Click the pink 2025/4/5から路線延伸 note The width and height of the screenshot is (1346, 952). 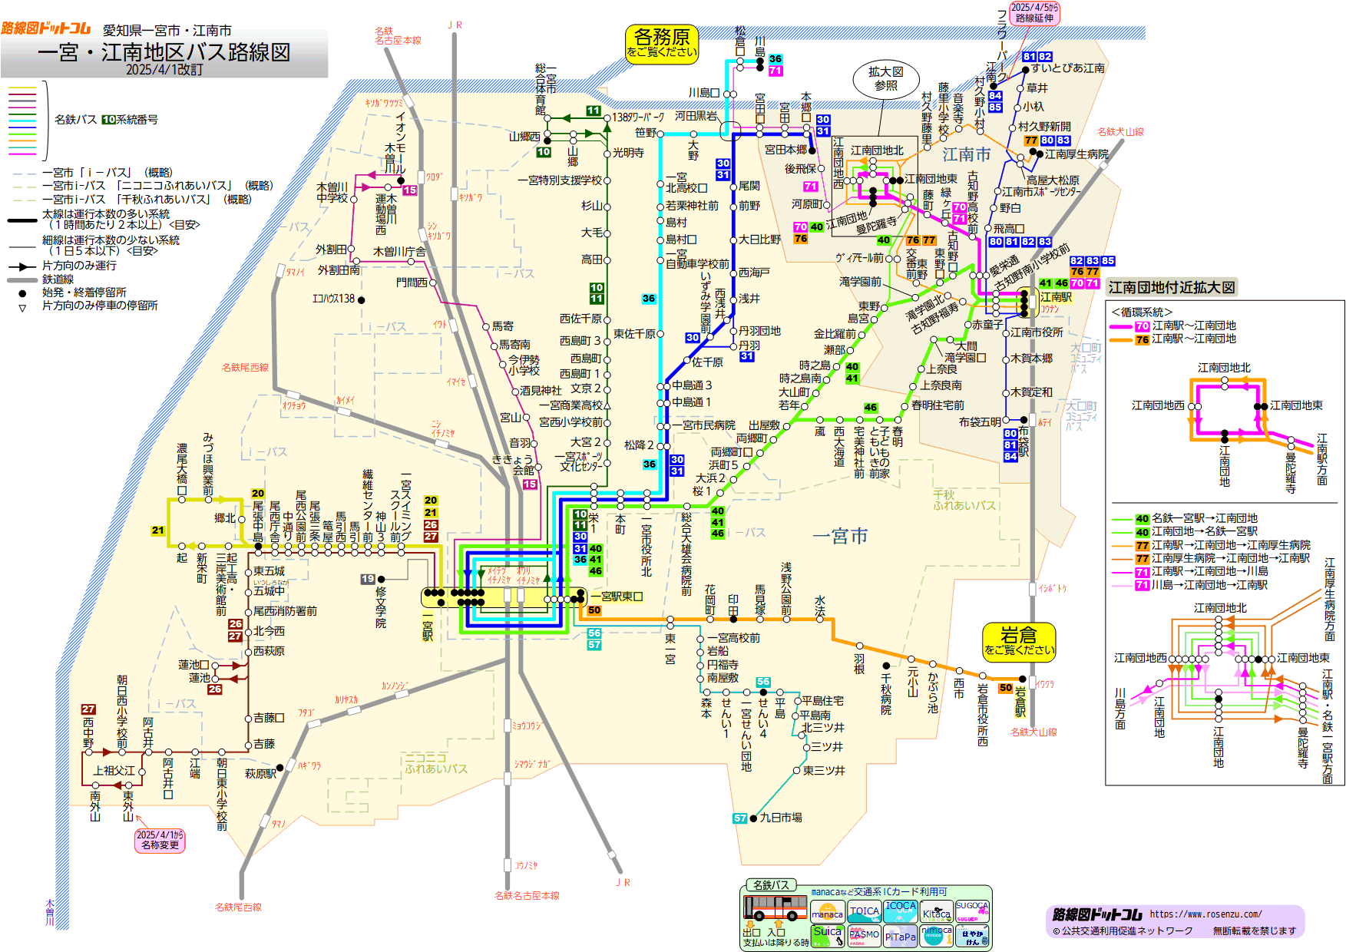(1033, 13)
